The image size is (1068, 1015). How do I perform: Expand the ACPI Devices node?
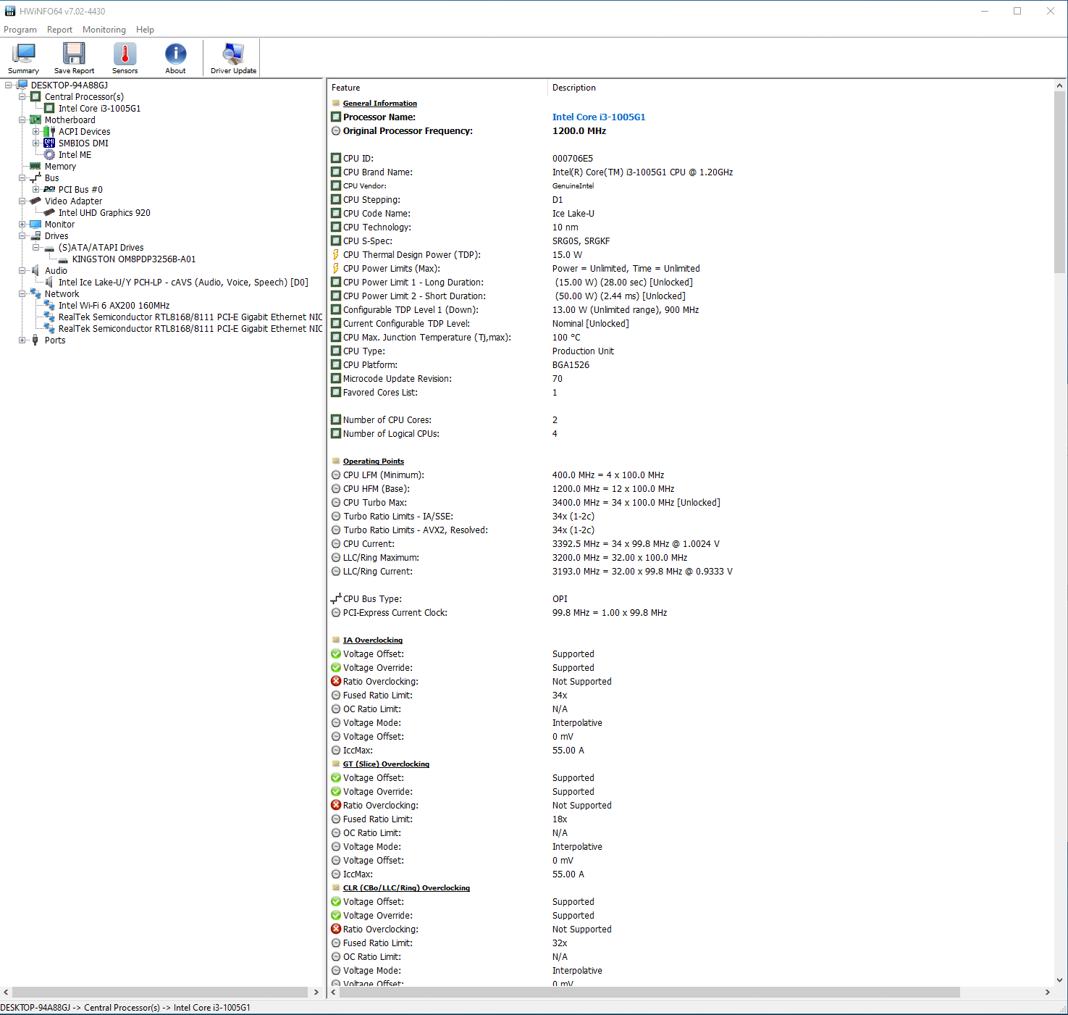[35, 131]
